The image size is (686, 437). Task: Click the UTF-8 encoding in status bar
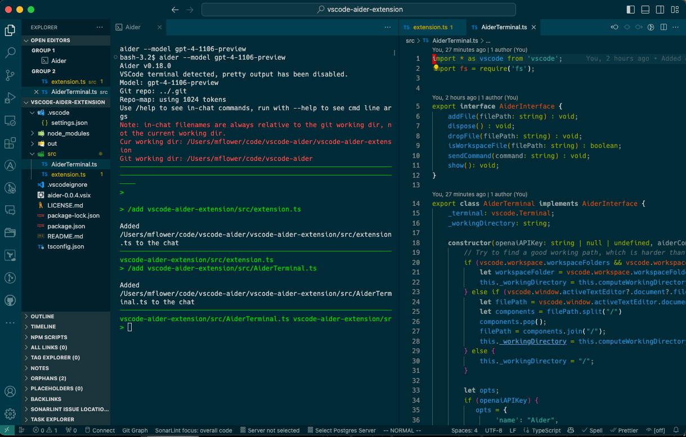pos(494,431)
